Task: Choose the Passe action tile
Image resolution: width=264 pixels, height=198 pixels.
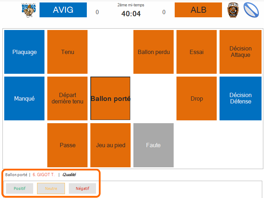Action: click(x=67, y=145)
